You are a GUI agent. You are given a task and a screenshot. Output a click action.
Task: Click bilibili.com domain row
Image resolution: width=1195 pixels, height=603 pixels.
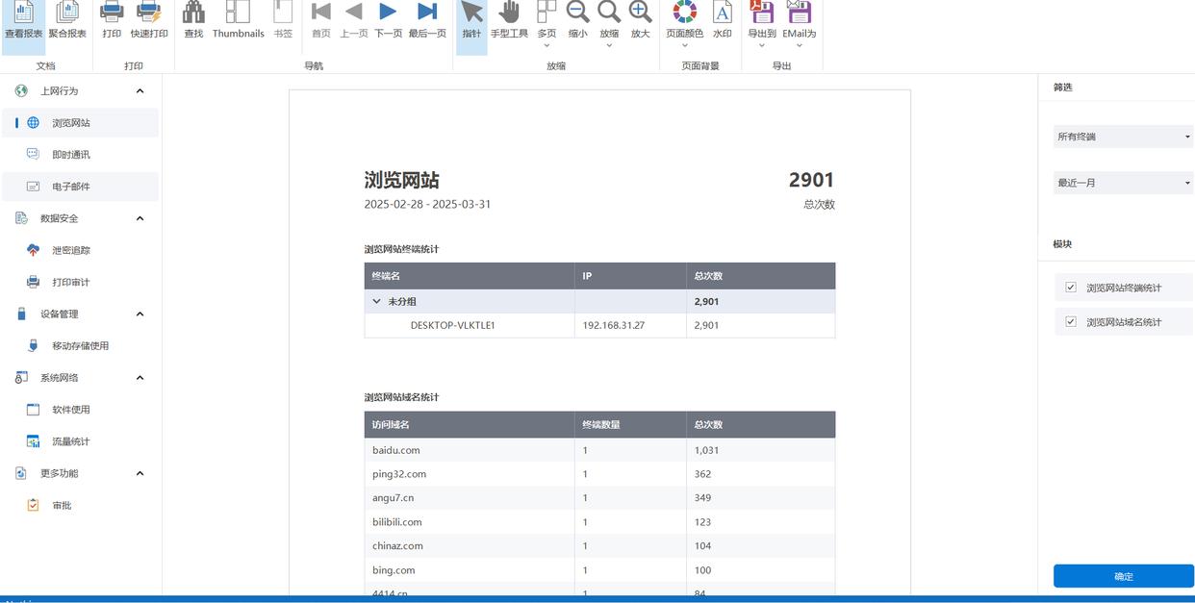[x=599, y=522]
